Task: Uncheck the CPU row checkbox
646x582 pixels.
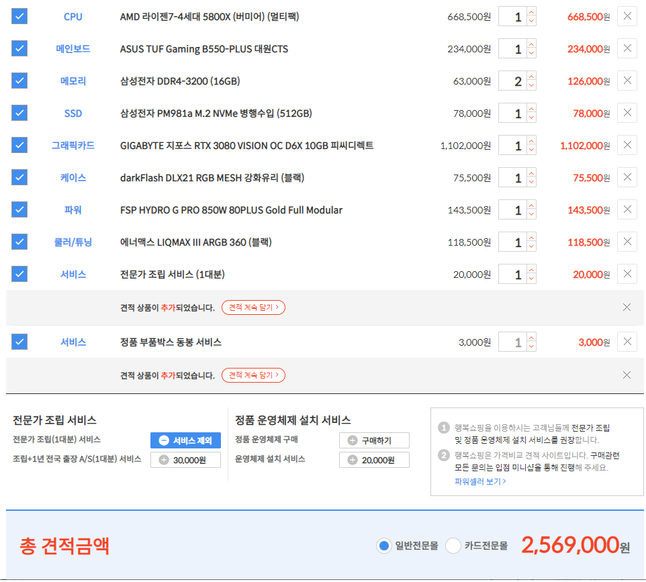Action: point(19,17)
